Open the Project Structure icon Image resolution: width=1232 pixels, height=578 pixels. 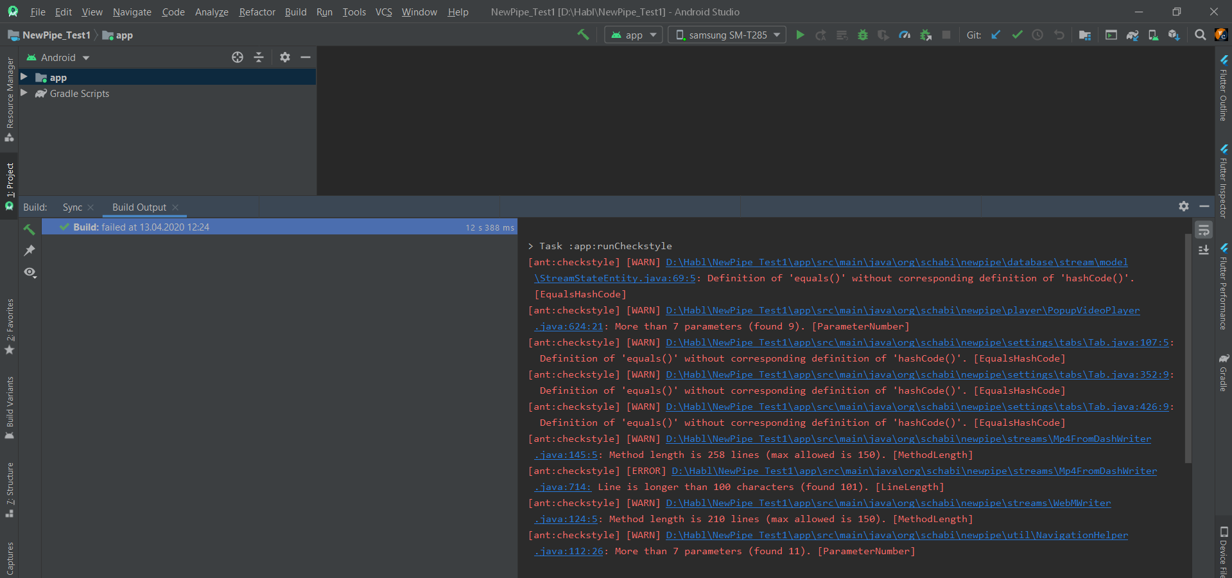(1085, 35)
